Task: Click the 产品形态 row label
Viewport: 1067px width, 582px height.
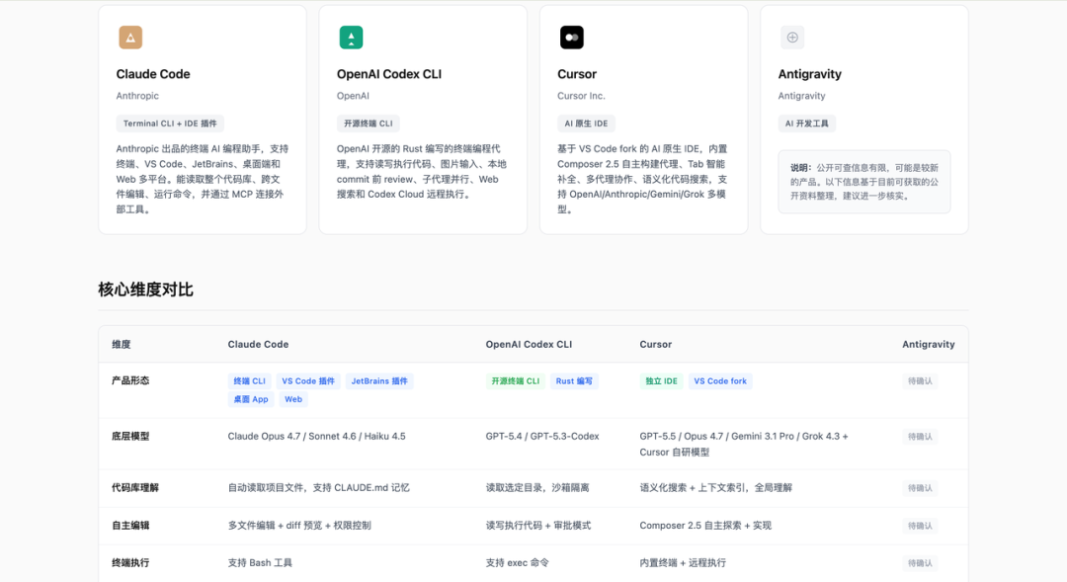Action: pyautogui.click(x=130, y=380)
